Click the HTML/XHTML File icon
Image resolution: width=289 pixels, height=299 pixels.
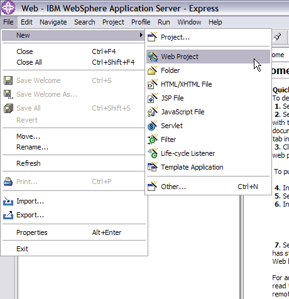coord(152,84)
